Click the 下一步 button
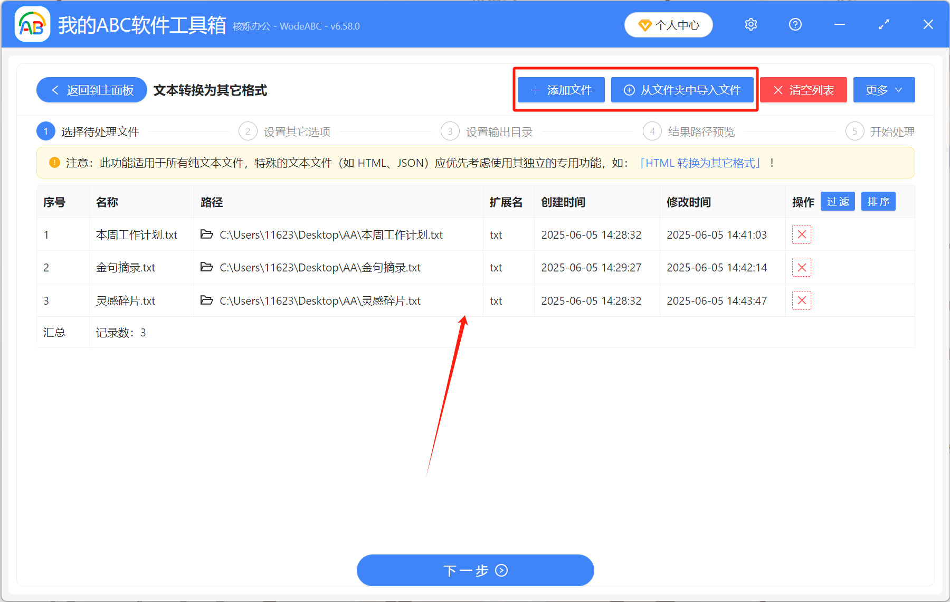 474,570
